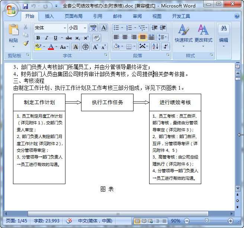Toggle italic formatting
244x228 pixels.
[x=46, y=38]
